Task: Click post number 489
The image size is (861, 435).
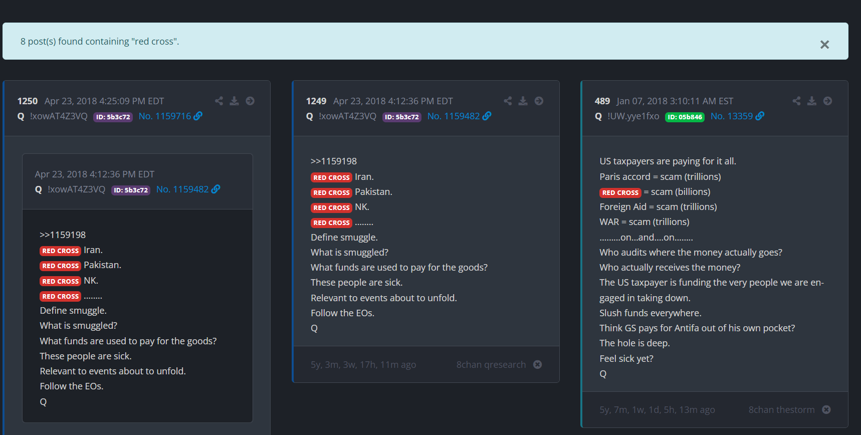Action: click(x=602, y=101)
